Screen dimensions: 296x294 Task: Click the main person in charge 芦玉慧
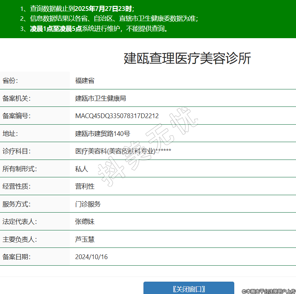click(85, 239)
